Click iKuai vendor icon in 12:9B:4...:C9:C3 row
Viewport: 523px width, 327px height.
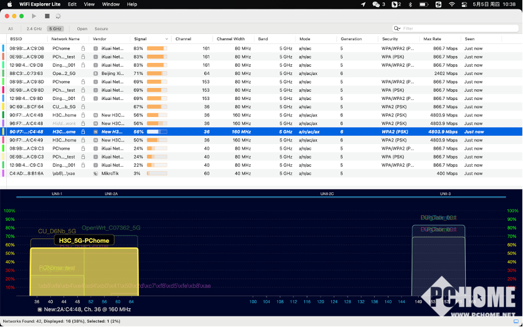tap(96, 165)
